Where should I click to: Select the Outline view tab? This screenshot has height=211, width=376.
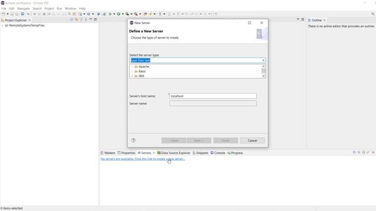point(315,21)
